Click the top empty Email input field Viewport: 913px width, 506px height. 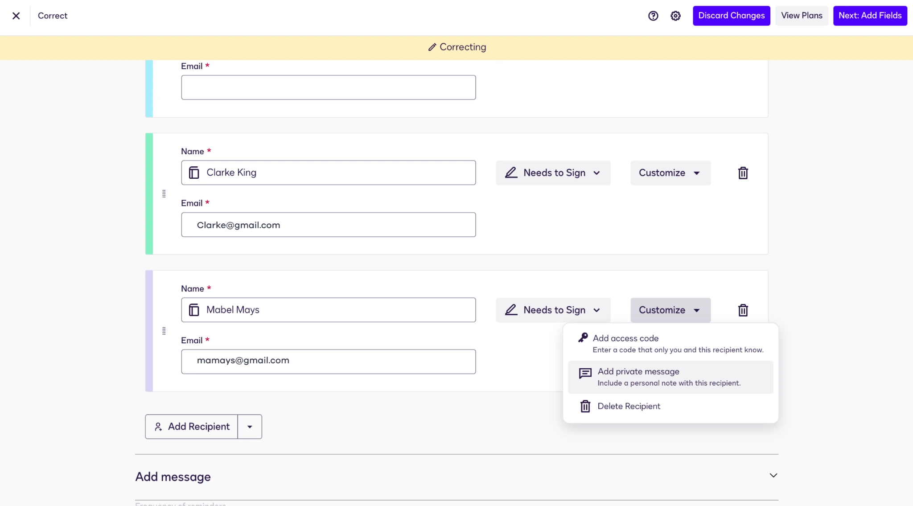[328, 87]
